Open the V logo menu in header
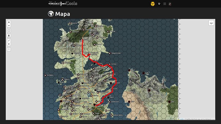 click(x=159, y=4)
